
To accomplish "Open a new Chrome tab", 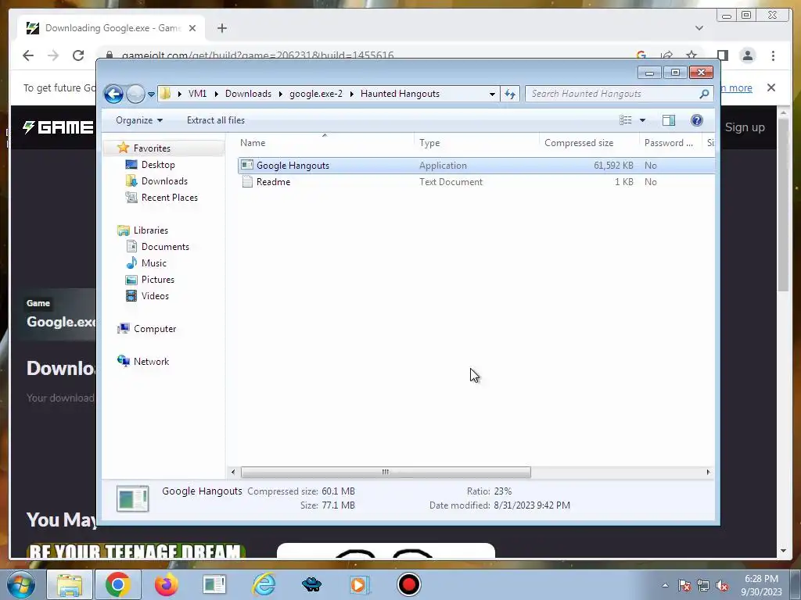I will 221,28.
